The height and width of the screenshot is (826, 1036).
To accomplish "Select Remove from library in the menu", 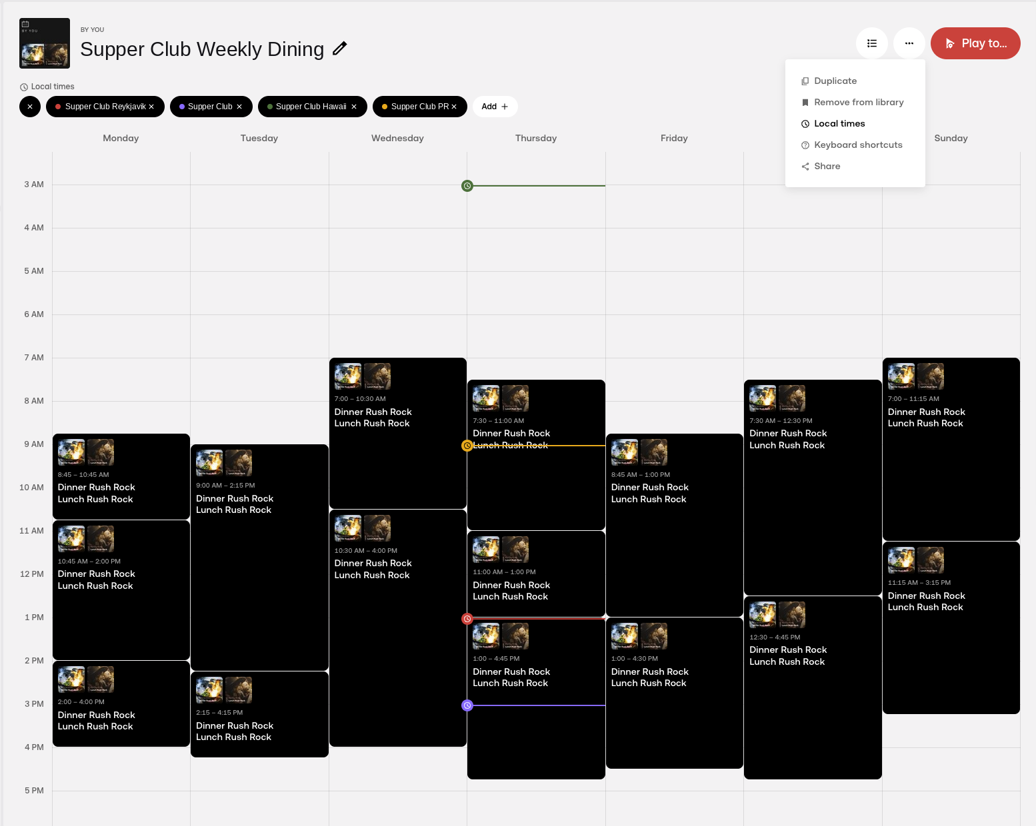I will coord(855,102).
